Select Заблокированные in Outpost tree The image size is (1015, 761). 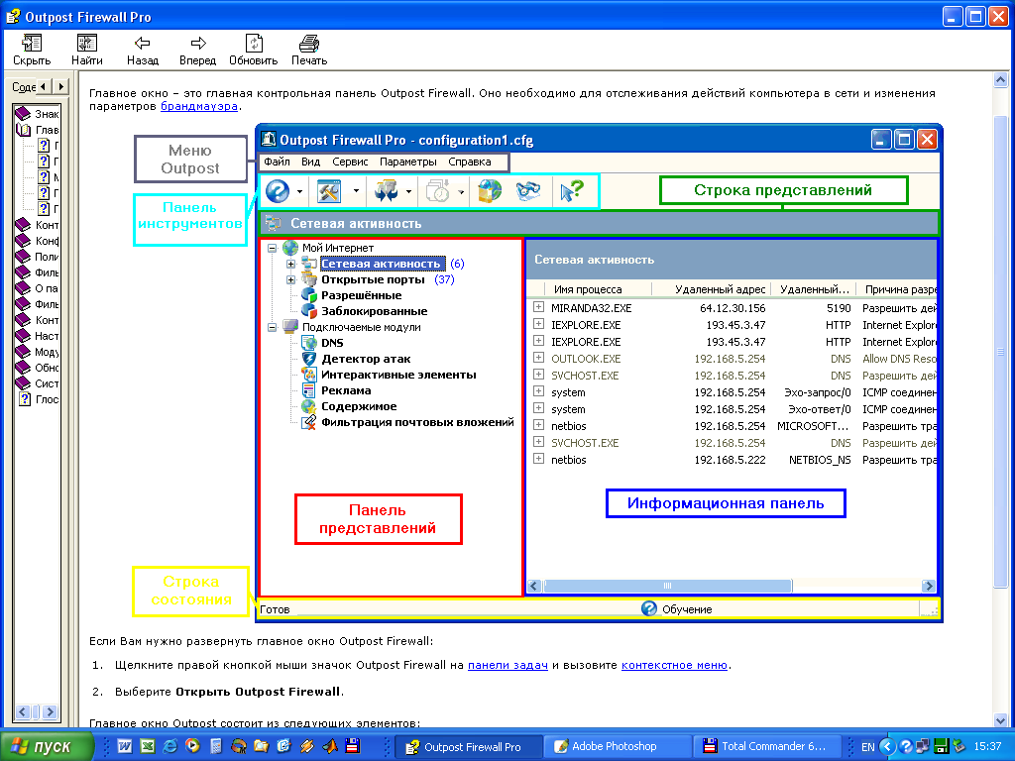point(374,311)
